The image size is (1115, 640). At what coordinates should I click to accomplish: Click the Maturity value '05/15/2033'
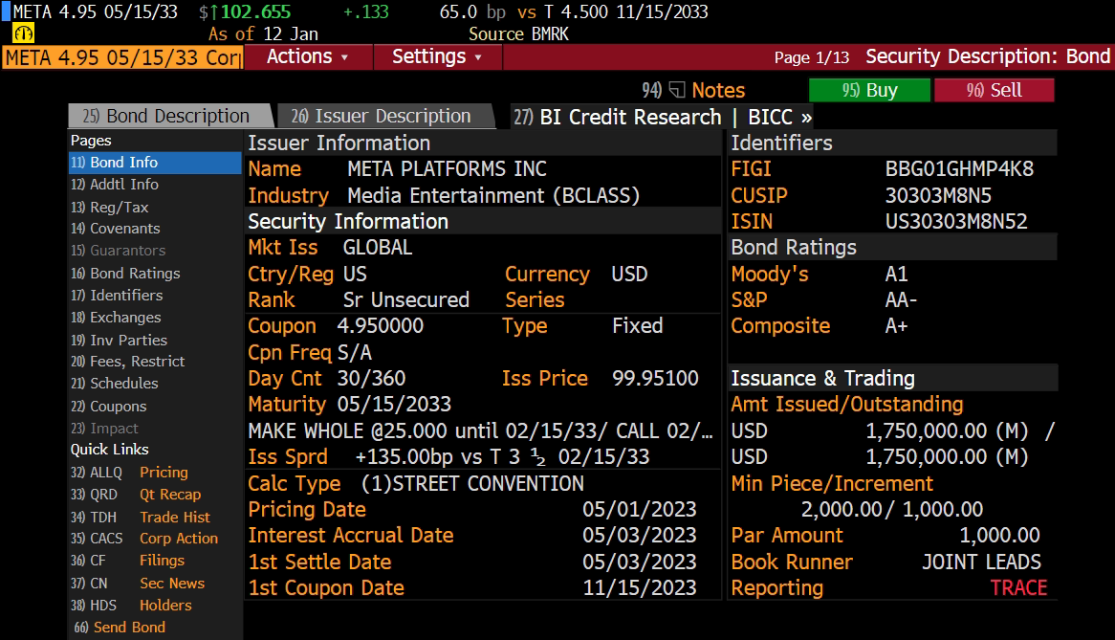(394, 405)
